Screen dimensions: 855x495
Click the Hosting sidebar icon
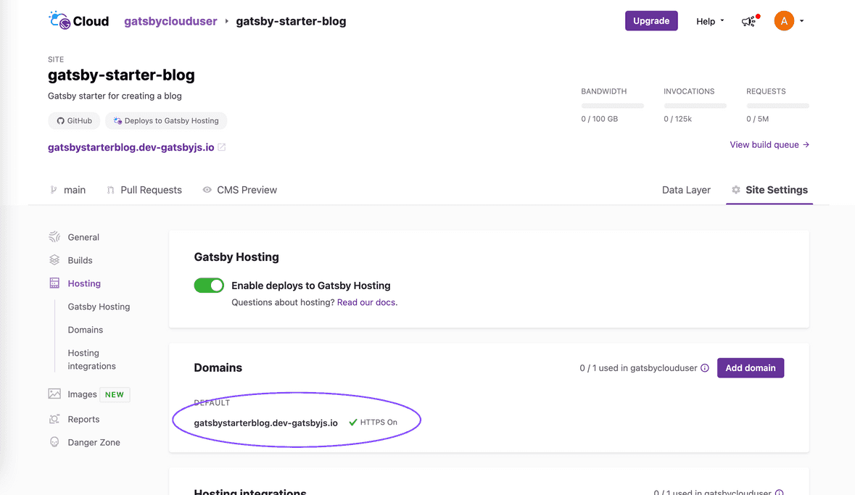click(x=56, y=283)
